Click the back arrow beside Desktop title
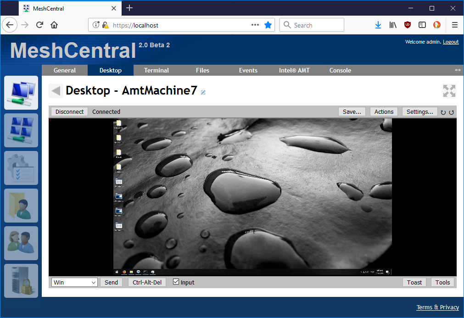The width and height of the screenshot is (464, 318). (56, 91)
